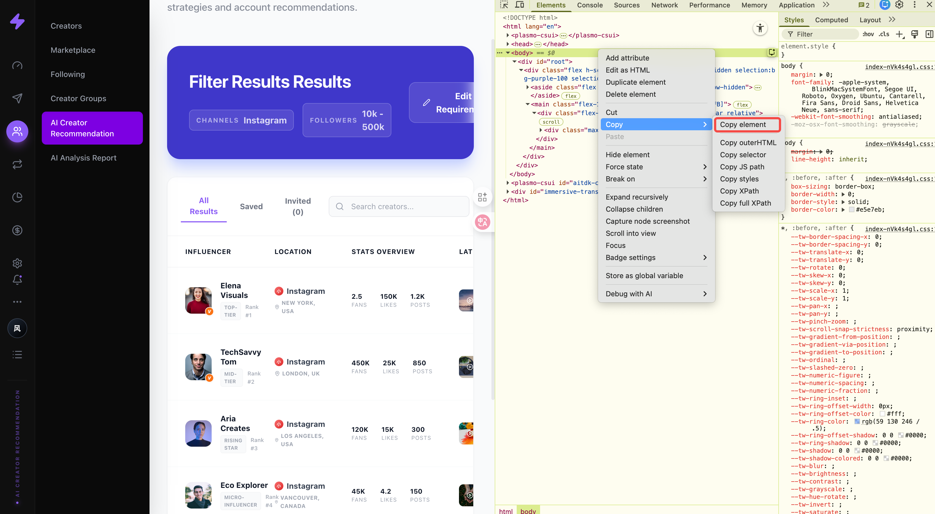
Task: Click the dollar coin sidebar icon
Action: (x=17, y=230)
